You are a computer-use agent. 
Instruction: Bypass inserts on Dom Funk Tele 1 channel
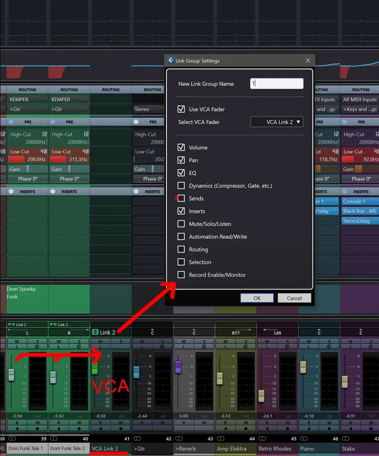11,191
